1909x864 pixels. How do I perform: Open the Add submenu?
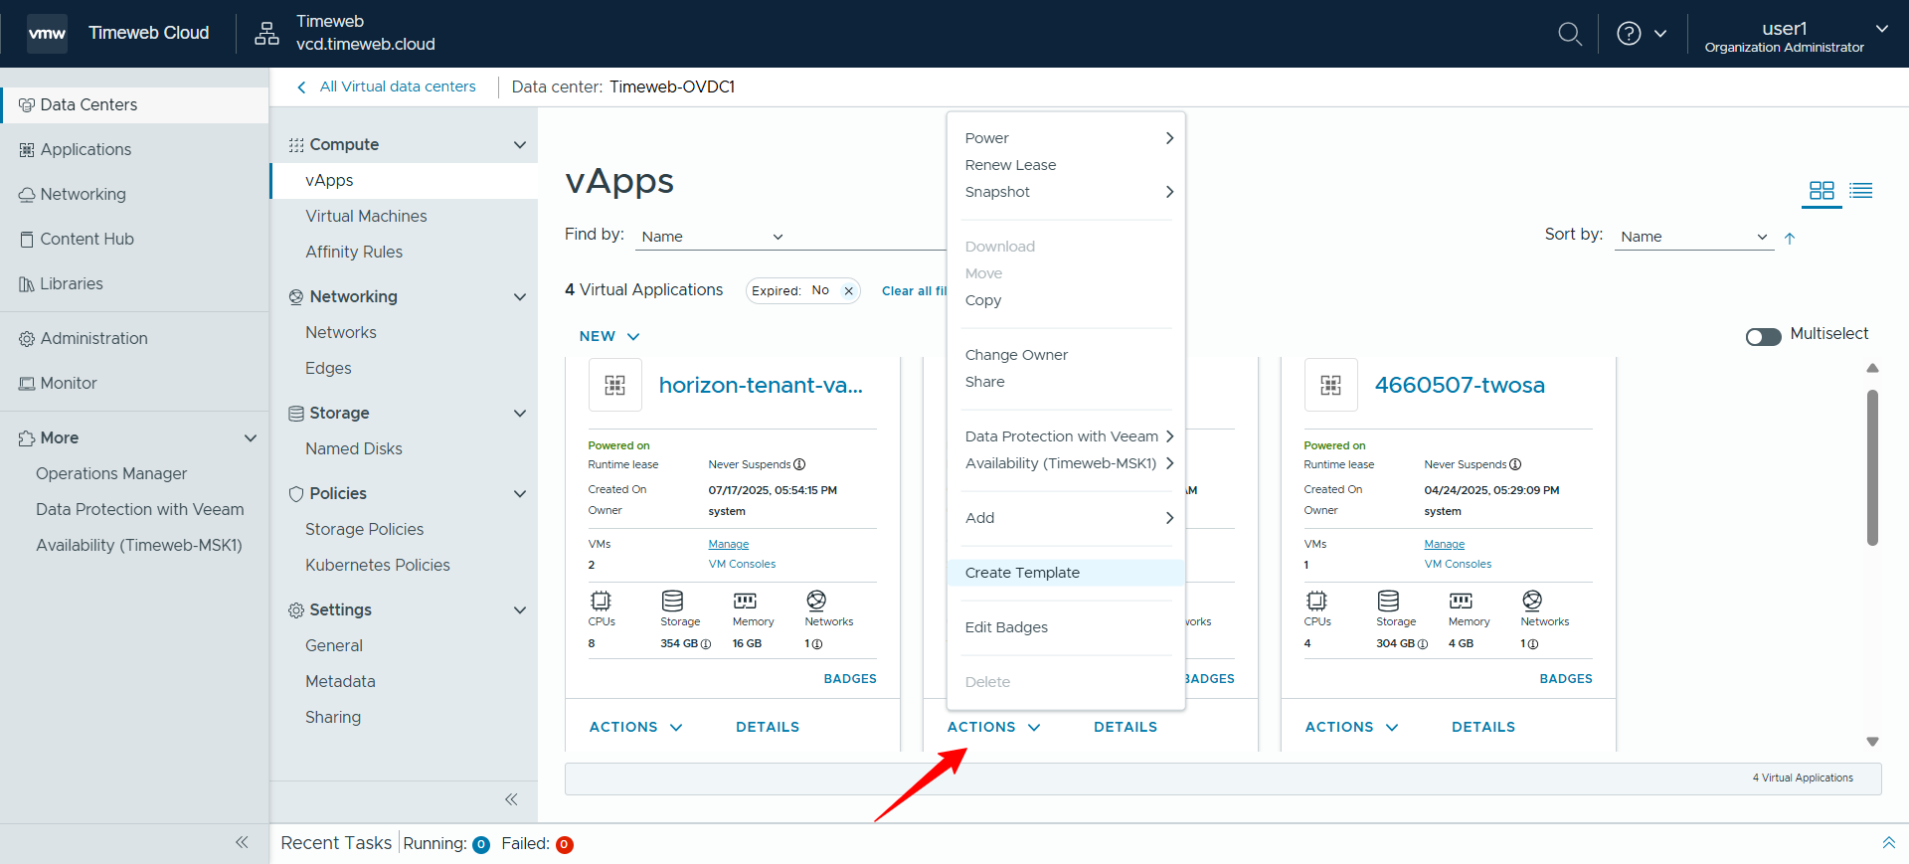1066,518
